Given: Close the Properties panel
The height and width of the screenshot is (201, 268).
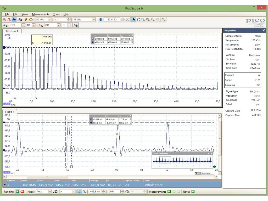Looking at the screenshot, I should point(264,30).
